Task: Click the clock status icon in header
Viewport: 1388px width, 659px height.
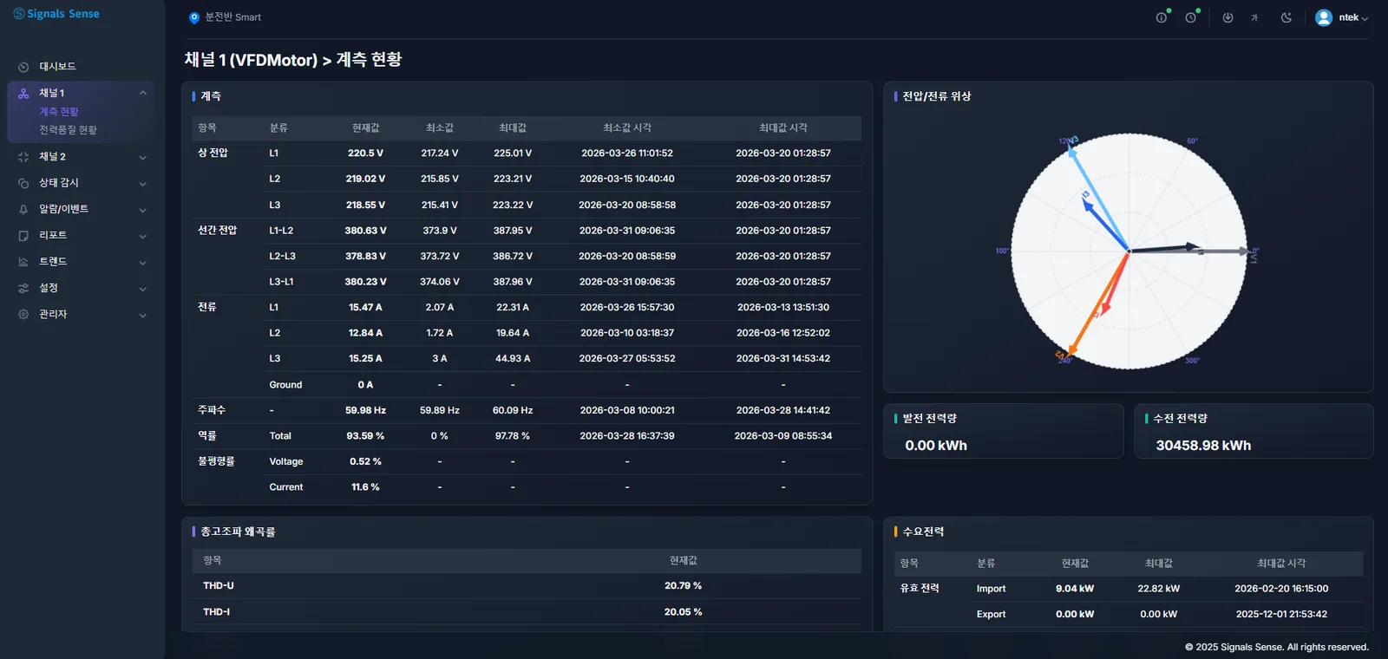Action: 1191,17
